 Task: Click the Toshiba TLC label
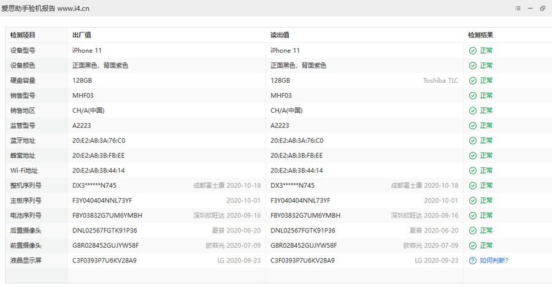pos(440,81)
